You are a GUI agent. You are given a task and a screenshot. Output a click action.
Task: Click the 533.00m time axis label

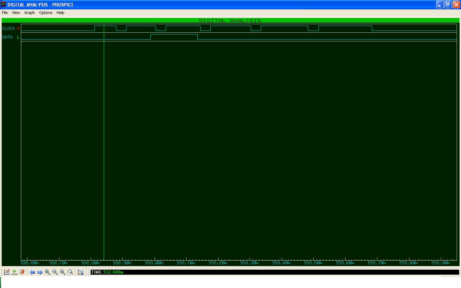tap(154, 263)
